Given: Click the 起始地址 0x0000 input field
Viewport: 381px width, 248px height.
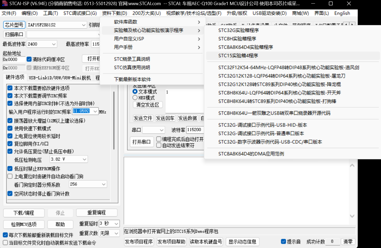Looking at the screenshot, I should pyautogui.click(x=14, y=59).
